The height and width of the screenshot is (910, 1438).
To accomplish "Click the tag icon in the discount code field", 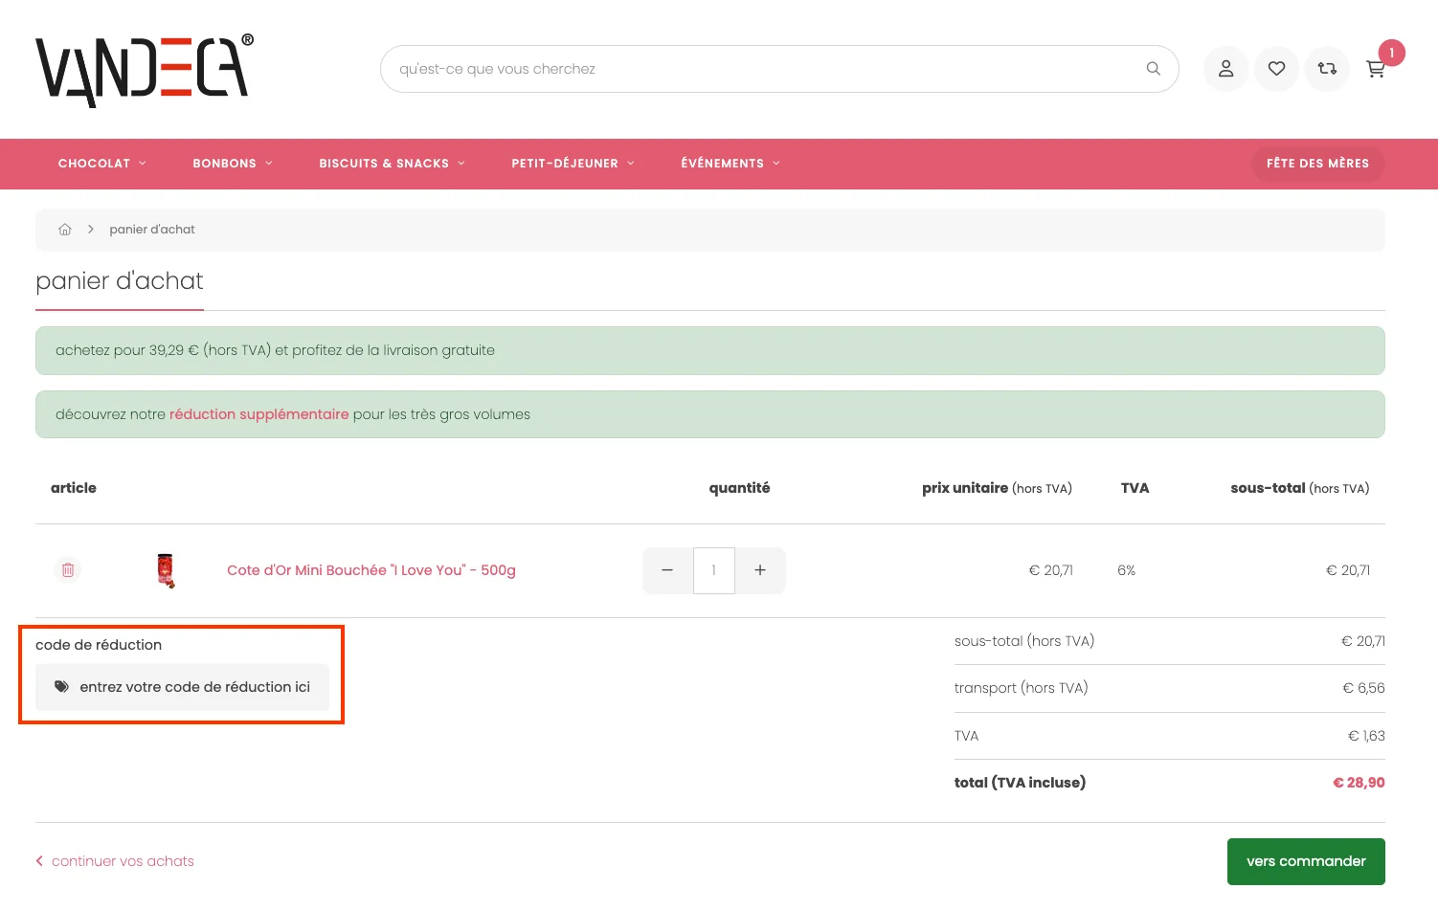I will 61,687.
